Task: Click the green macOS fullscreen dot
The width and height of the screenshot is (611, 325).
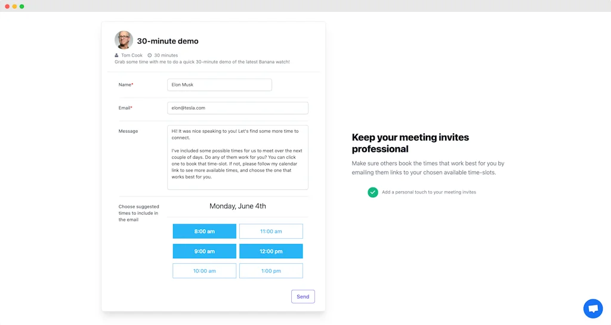Action: (x=22, y=6)
